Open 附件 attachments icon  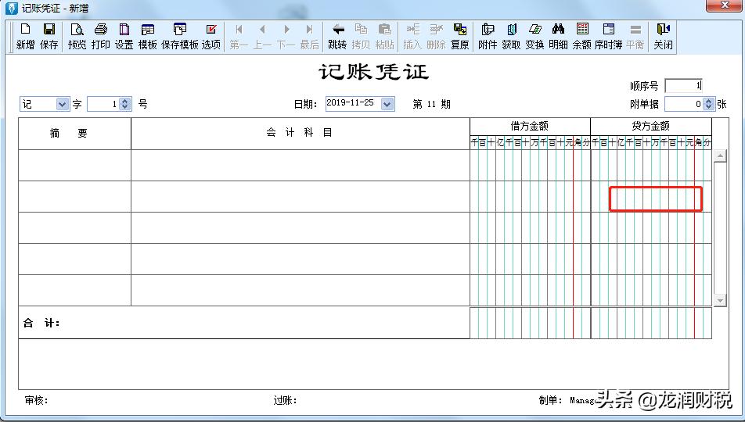click(x=488, y=37)
